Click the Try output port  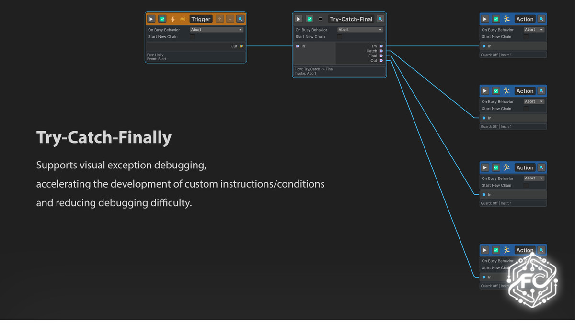point(381,46)
